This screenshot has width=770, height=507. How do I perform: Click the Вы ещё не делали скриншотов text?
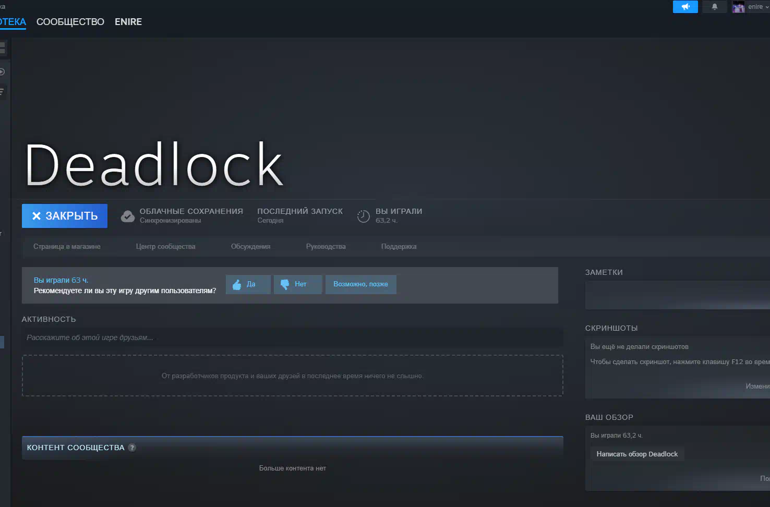tap(640, 347)
